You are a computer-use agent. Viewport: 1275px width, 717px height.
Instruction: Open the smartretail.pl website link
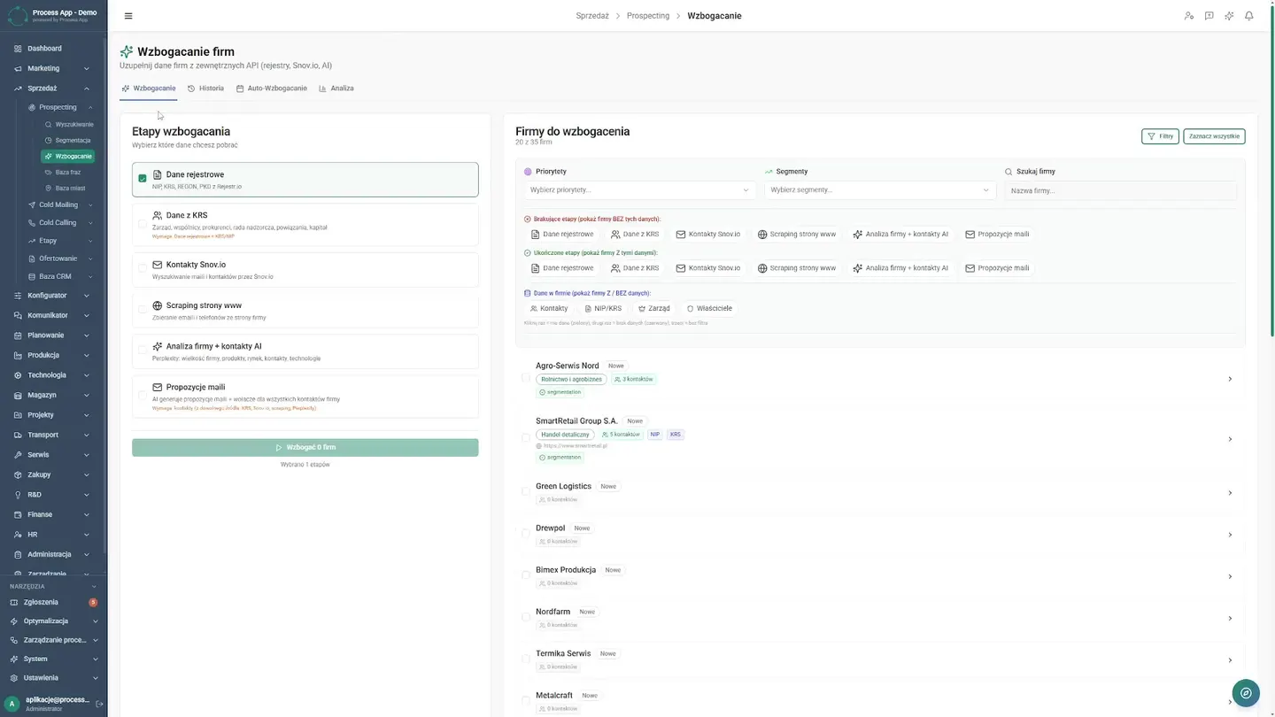(x=576, y=446)
